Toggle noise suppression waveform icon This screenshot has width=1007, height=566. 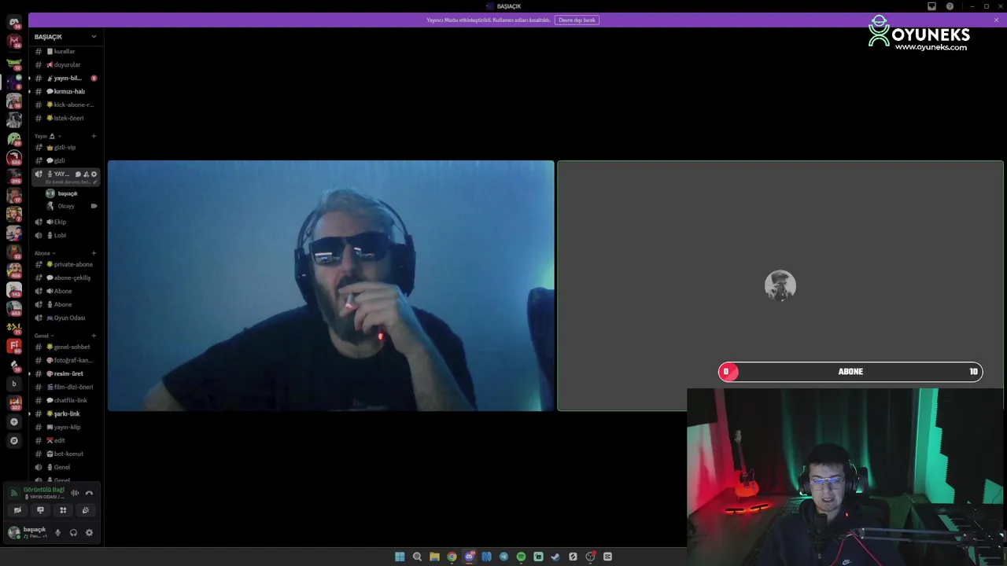[x=75, y=493]
